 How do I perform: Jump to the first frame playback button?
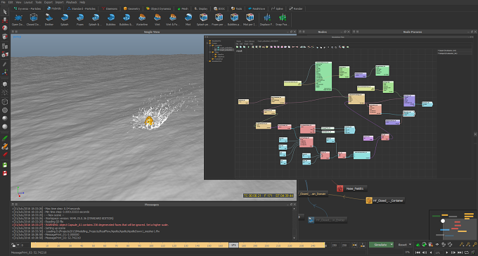tap(418, 252)
